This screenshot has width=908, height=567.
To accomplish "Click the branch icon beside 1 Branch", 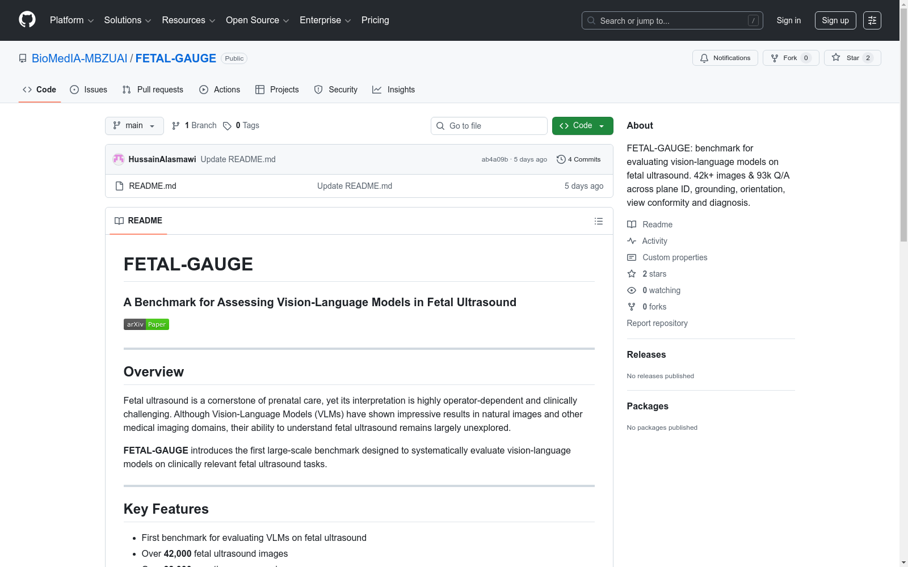I will pyautogui.click(x=176, y=126).
